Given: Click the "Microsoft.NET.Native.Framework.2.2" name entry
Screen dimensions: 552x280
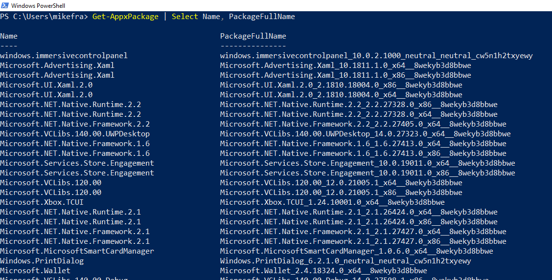Looking at the screenshot, I should coord(75,124).
